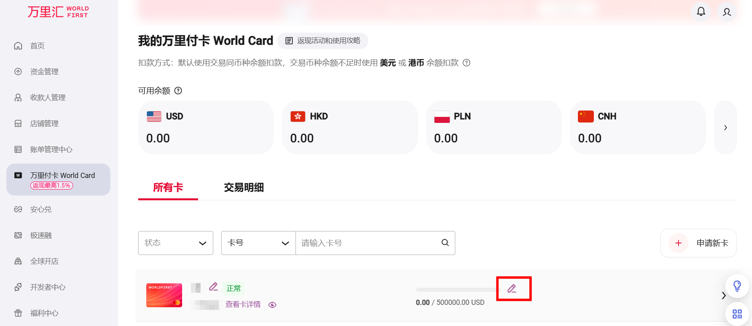Open the QR code floating button

[737, 314]
